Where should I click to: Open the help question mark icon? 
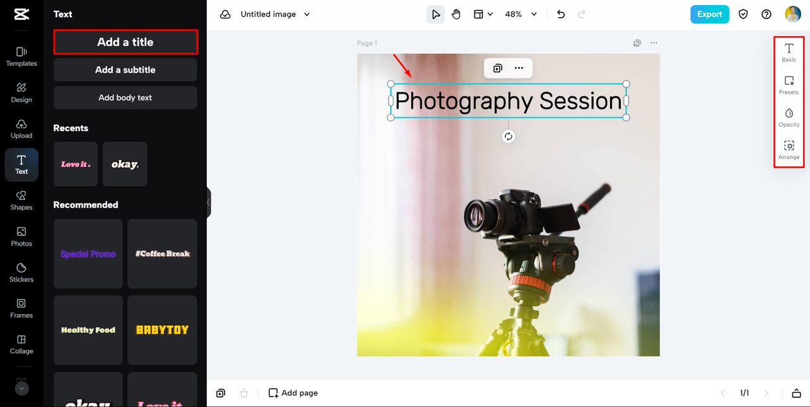(766, 14)
